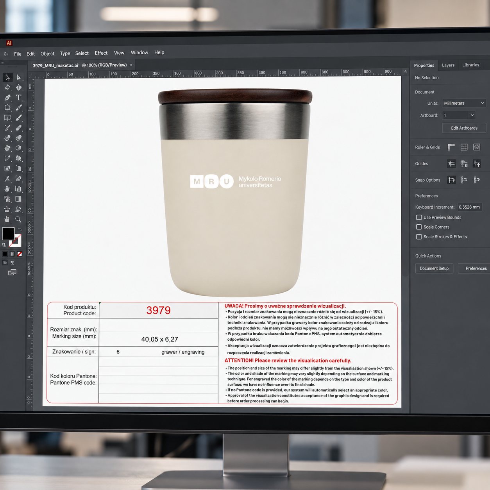Close the 3979_MRU_maketas.ai document tab
This screenshot has height=490, width=490.
pos(131,65)
